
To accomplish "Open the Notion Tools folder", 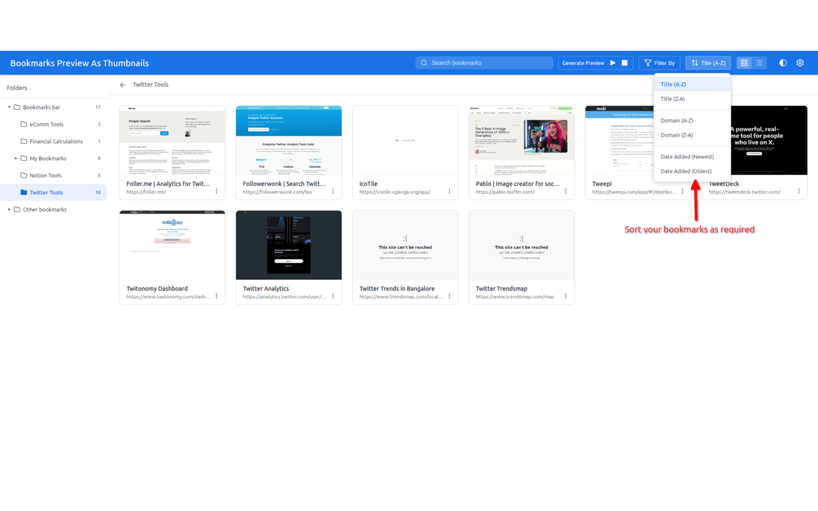I will pyautogui.click(x=54, y=176).
